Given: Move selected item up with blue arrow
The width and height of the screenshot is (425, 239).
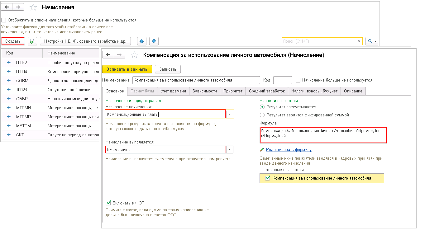Looking at the screenshot, I should click(x=142, y=41).
